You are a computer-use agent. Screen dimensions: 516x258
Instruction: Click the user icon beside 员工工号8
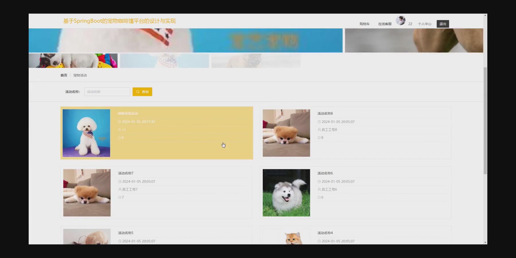[x=319, y=130]
